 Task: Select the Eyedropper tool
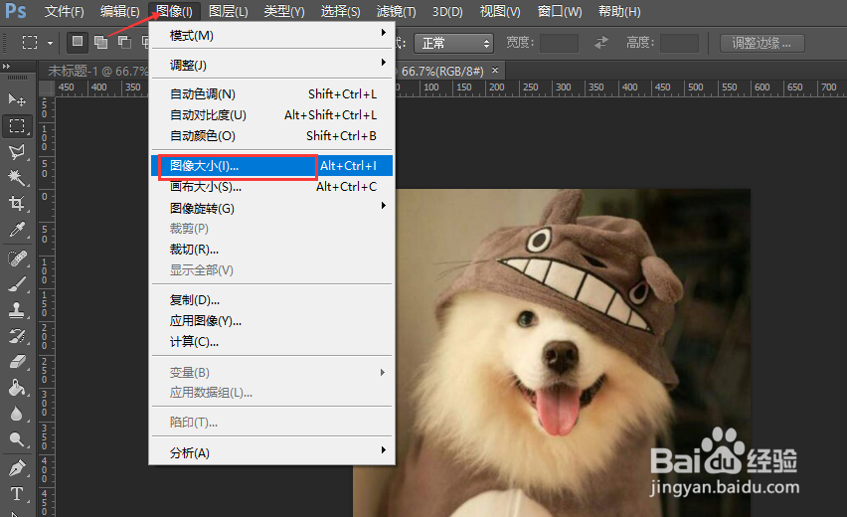coord(17,230)
